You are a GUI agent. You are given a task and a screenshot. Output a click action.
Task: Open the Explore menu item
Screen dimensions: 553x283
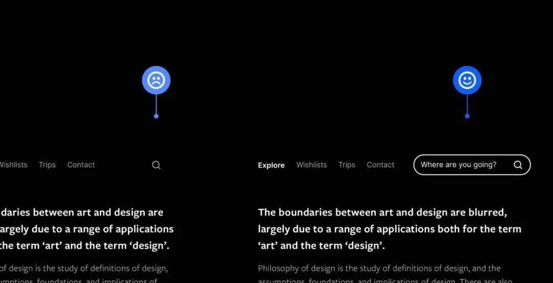click(271, 165)
